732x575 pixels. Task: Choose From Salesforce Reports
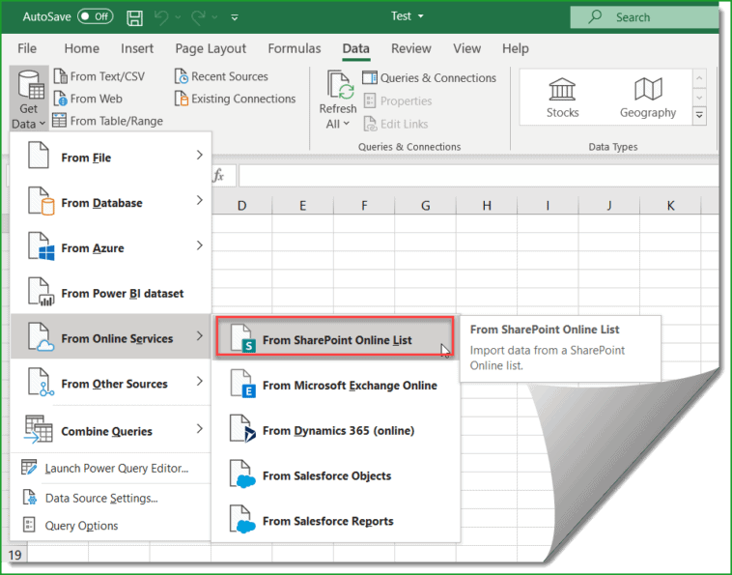point(336,520)
